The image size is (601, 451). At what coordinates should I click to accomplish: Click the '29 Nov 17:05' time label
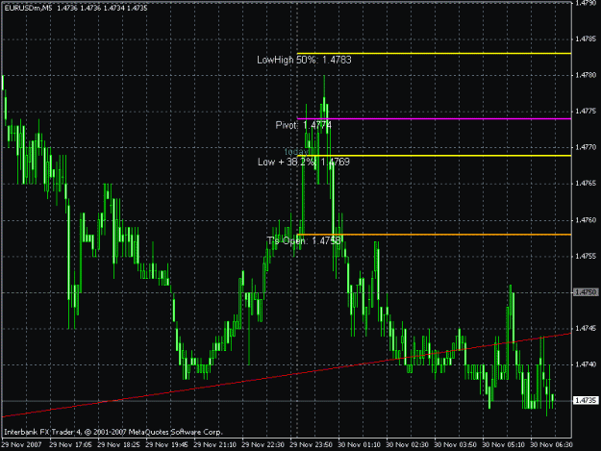[x=70, y=445]
